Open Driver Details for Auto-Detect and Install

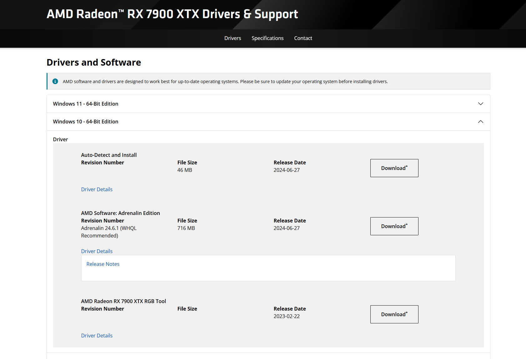[97, 189]
